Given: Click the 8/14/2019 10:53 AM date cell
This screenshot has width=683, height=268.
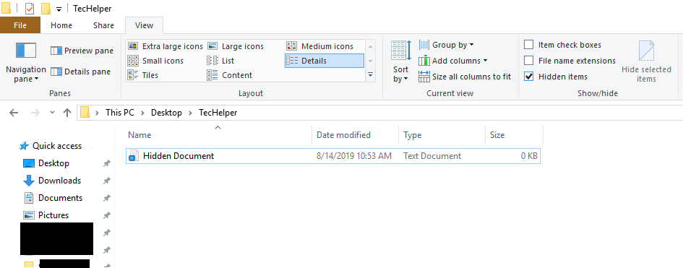Looking at the screenshot, I should pyautogui.click(x=354, y=156).
